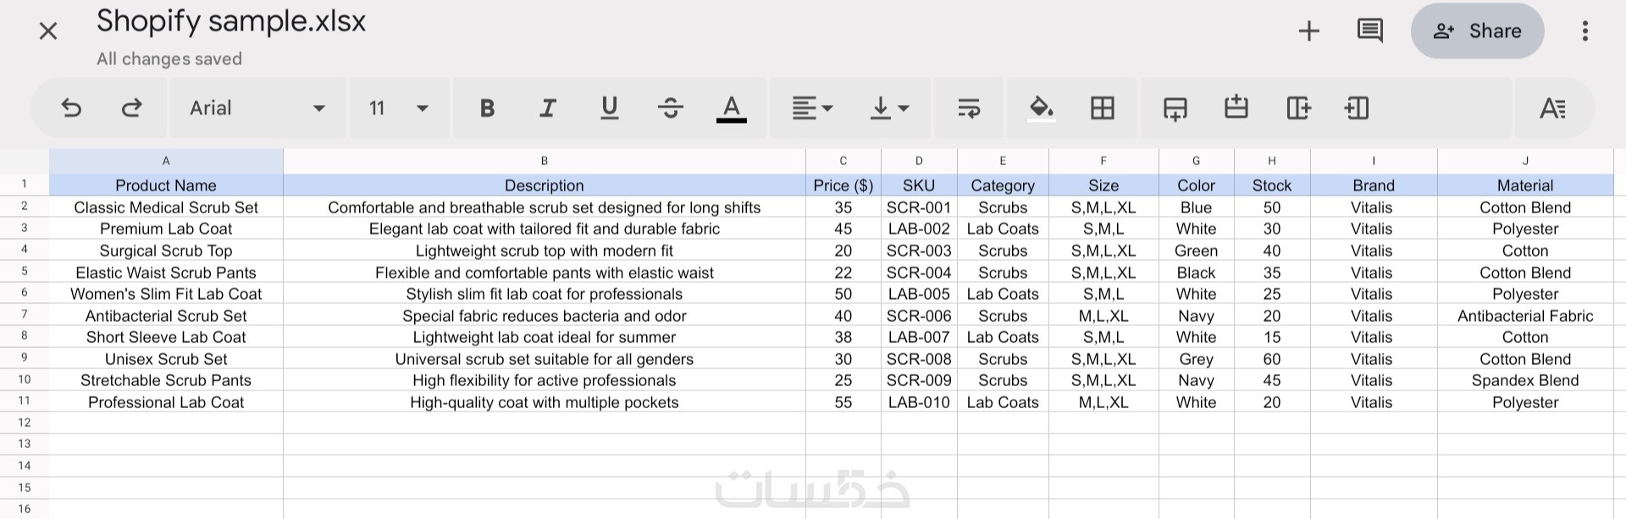Select the SCR-001 SKU cell
This screenshot has height=519, width=1626.
(919, 207)
